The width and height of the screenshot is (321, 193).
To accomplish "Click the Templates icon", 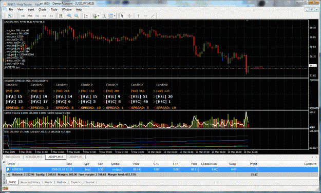I will tap(111, 16).
